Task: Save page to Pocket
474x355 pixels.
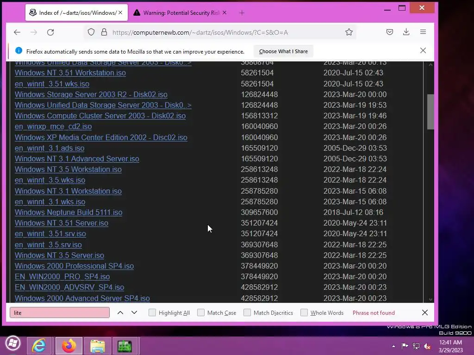Action: click(390, 32)
